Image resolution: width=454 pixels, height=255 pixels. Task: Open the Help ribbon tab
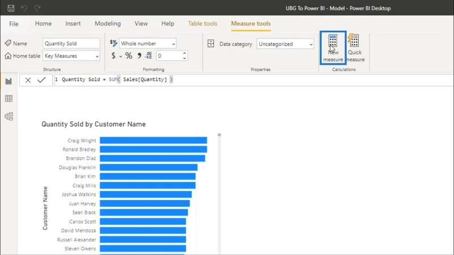coord(167,23)
